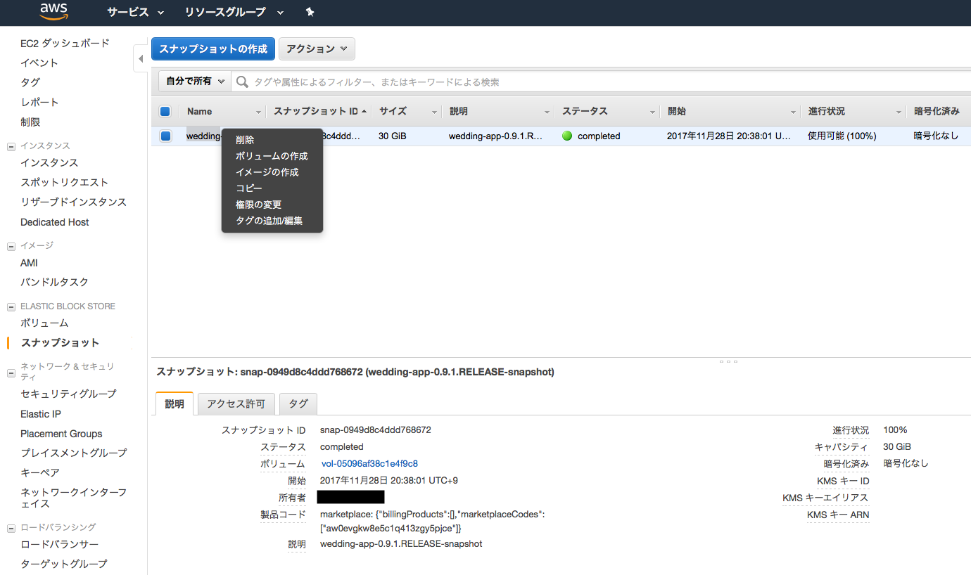
Task: Open プレイスメントグループ in the sidebar
Action: [x=73, y=453]
